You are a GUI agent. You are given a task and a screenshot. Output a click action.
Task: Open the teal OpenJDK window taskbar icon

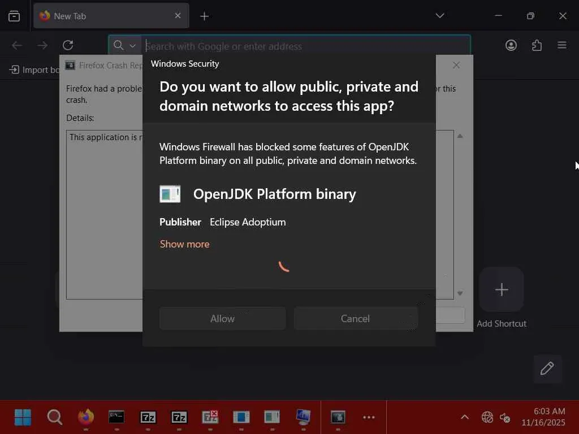click(272, 418)
